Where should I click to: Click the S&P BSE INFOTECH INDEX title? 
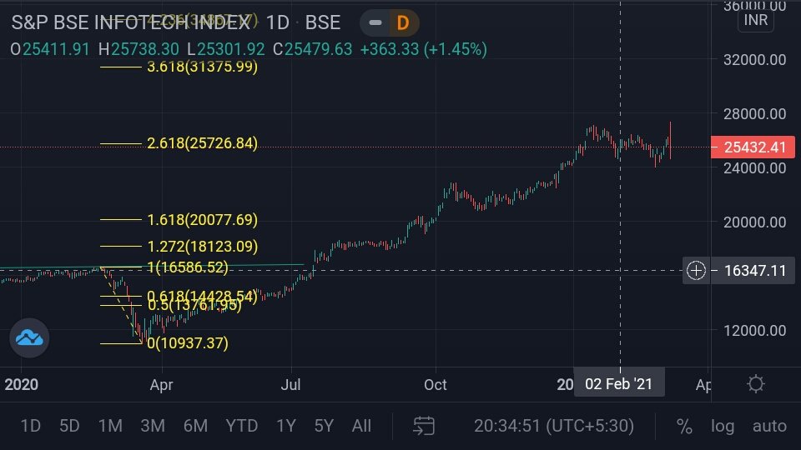131,22
